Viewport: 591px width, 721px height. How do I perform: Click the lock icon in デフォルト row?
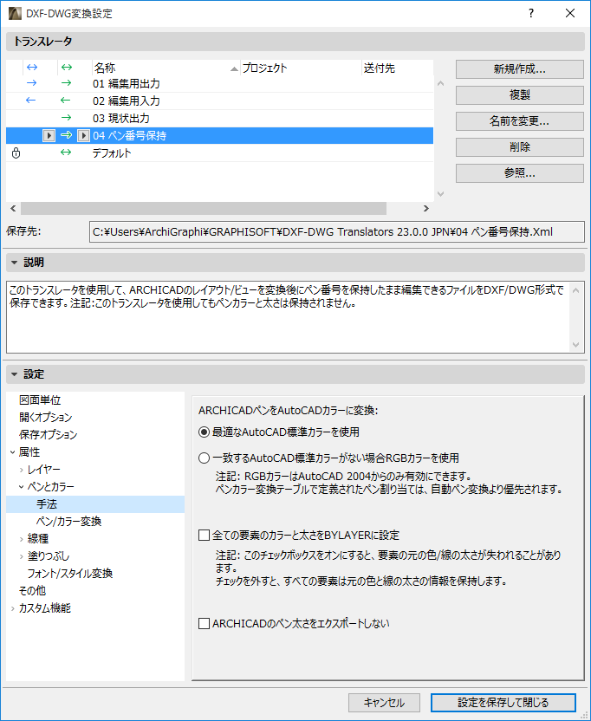(x=16, y=153)
